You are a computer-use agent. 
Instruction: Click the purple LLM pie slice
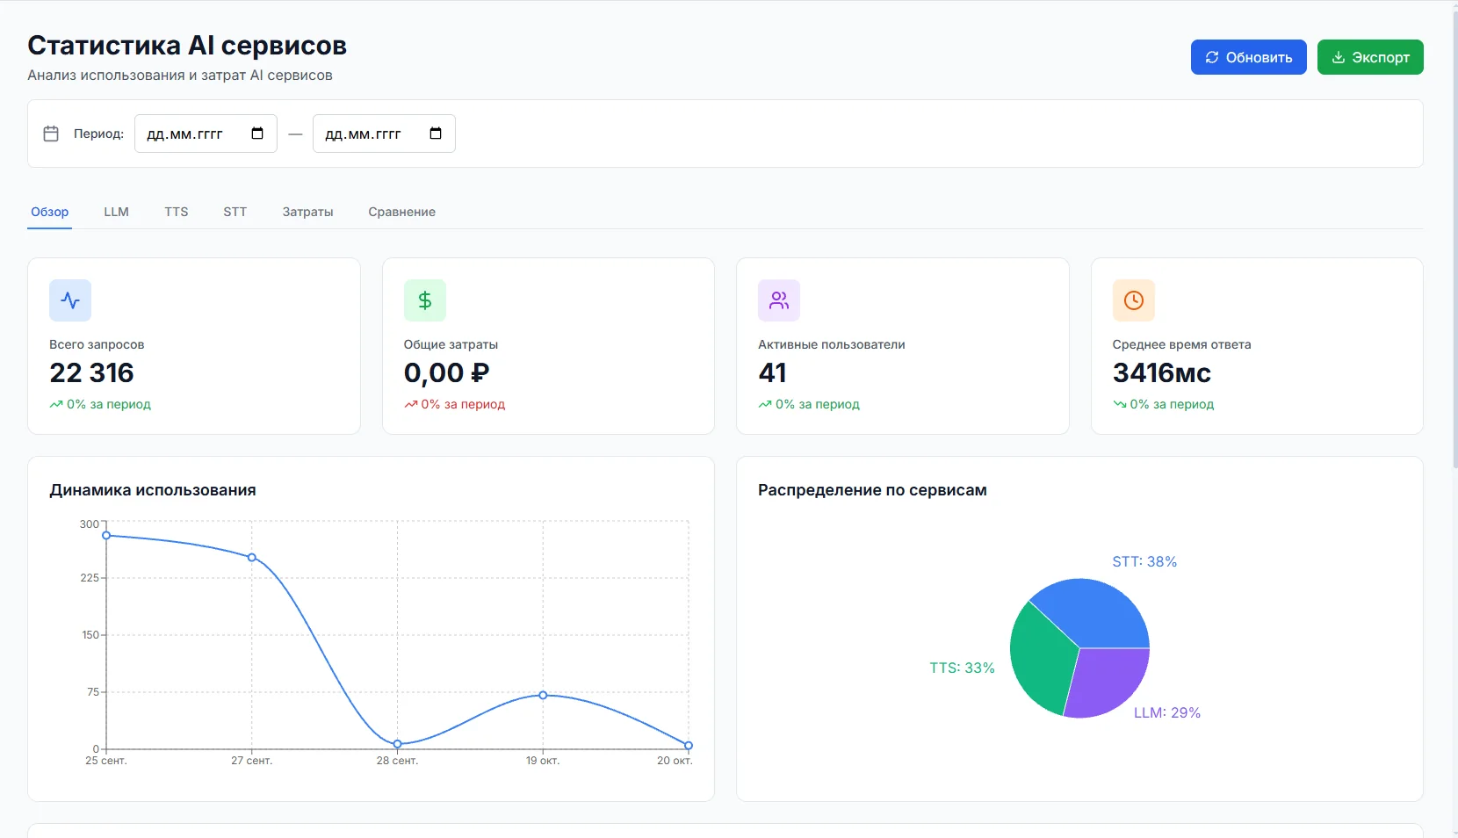1107,685
